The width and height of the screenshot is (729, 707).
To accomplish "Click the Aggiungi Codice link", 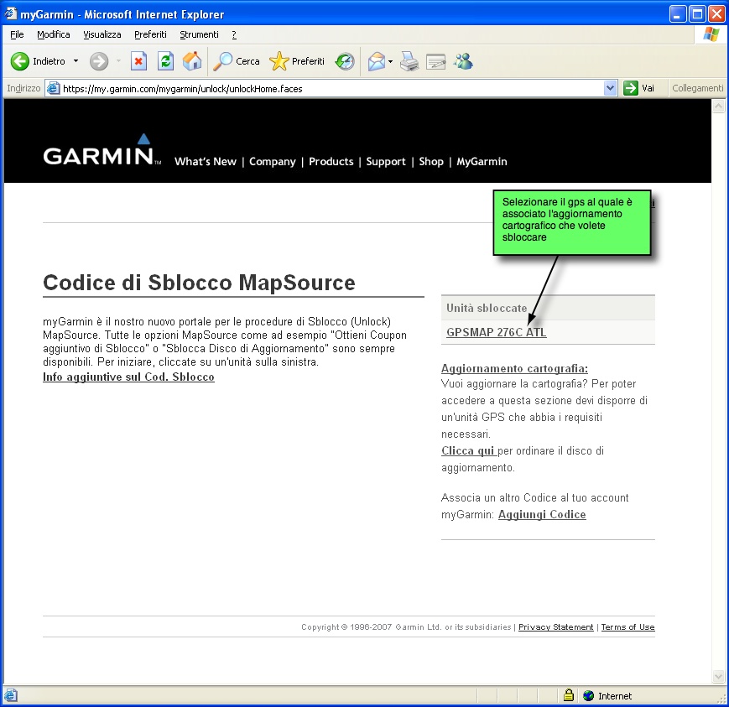I will (542, 515).
